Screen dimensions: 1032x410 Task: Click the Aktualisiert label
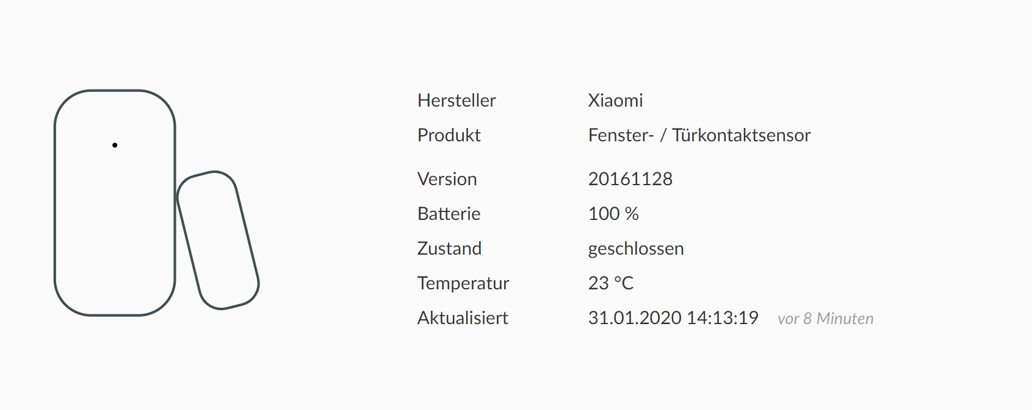tap(462, 318)
